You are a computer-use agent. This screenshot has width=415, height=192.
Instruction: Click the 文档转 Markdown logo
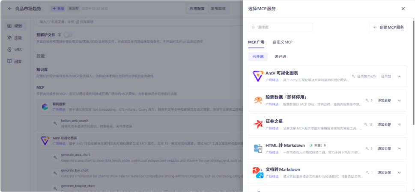(x=258, y=172)
